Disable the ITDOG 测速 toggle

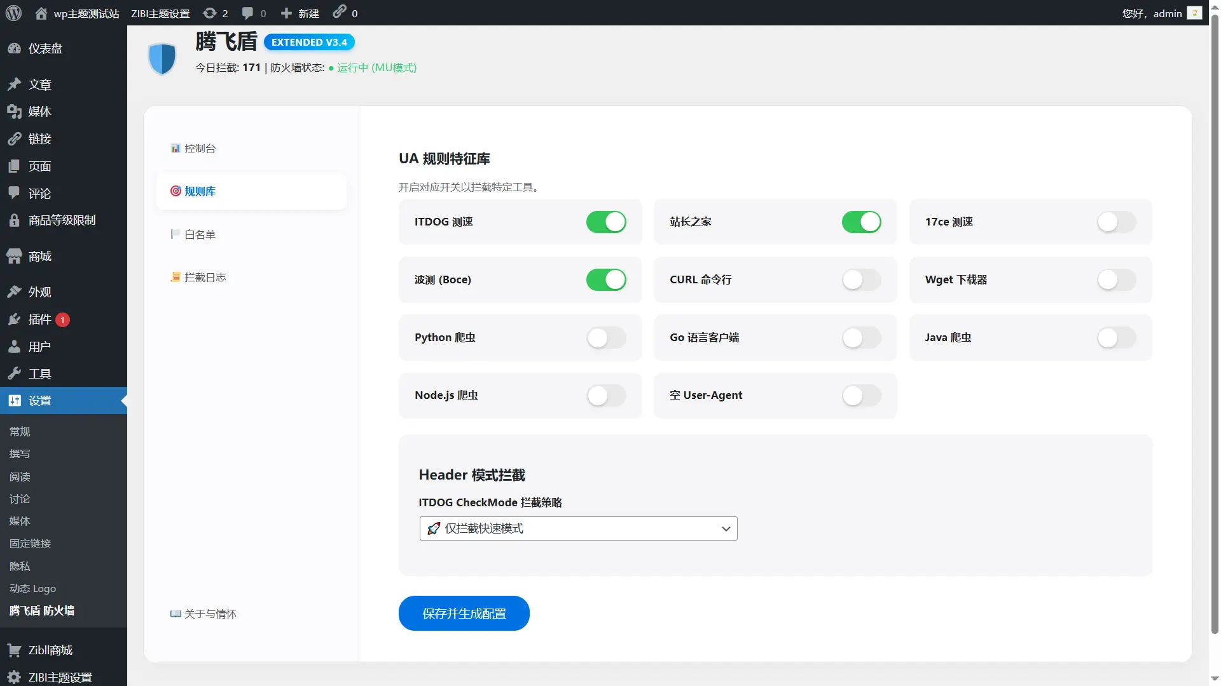(x=606, y=222)
